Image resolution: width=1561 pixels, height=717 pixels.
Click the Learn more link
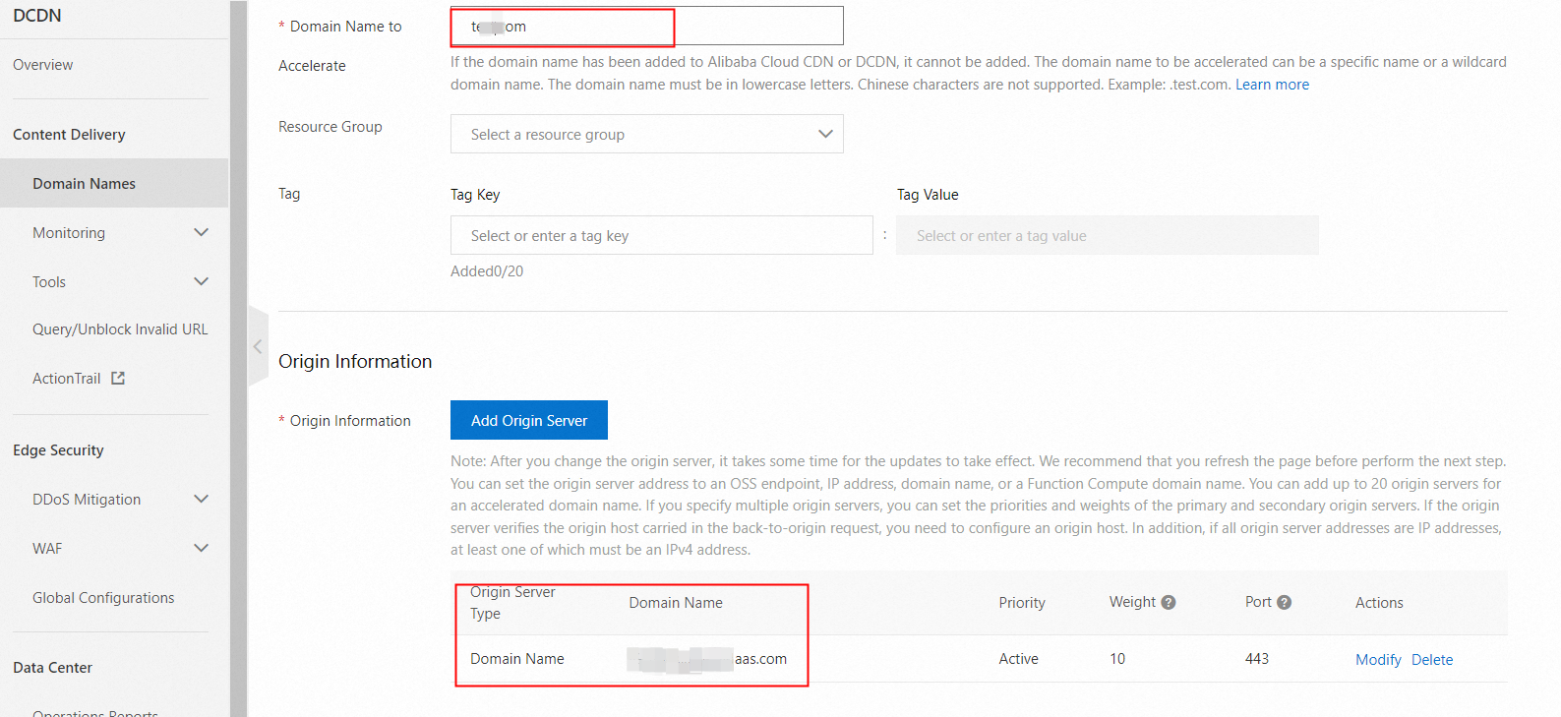(x=1272, y=85)
